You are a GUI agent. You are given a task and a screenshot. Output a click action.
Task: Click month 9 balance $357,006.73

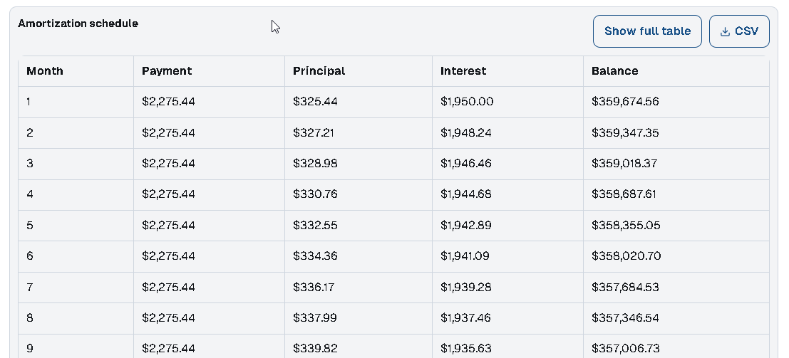click(625, 348)
